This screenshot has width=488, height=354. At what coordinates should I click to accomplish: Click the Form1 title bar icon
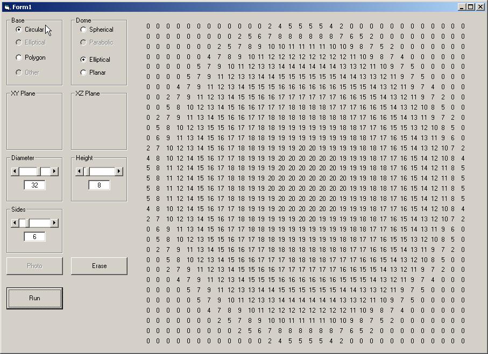(7, 7)
